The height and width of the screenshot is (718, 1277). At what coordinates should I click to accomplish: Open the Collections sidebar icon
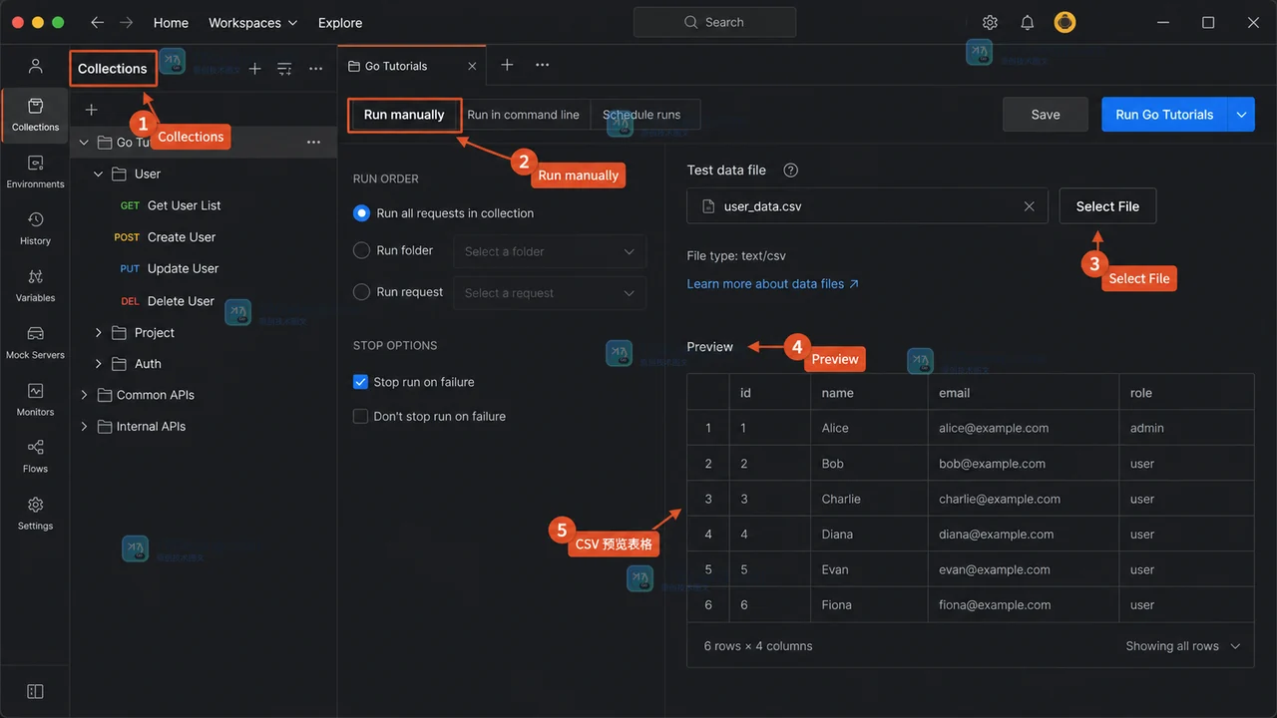pos(35,115)
